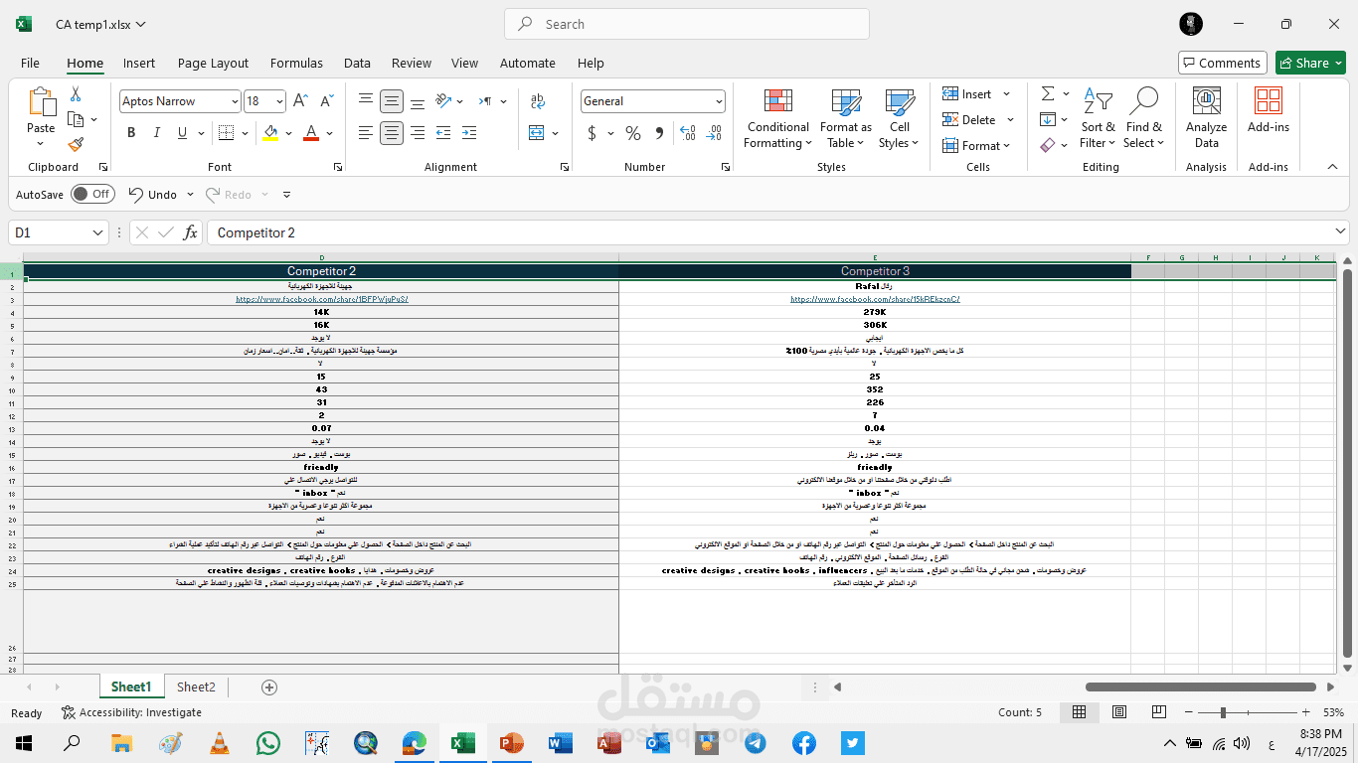1358x763 pixels.
Task: Switch to Page Break Preview in status bar
Action: [1159, 712]
